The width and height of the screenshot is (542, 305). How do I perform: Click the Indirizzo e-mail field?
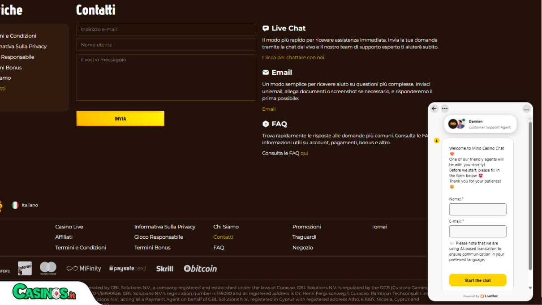click(166, 30)
